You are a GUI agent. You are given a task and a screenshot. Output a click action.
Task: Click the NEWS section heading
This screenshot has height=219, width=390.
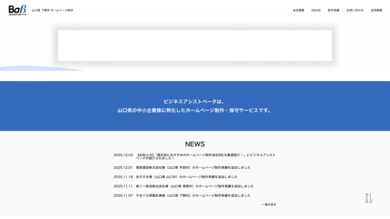tap(195, 144)
